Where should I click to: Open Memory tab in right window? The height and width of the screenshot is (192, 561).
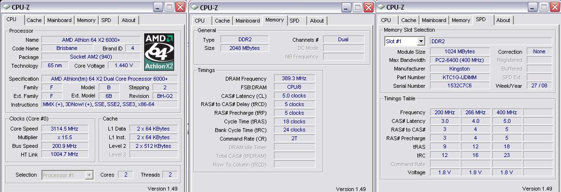tap(461, 20)
